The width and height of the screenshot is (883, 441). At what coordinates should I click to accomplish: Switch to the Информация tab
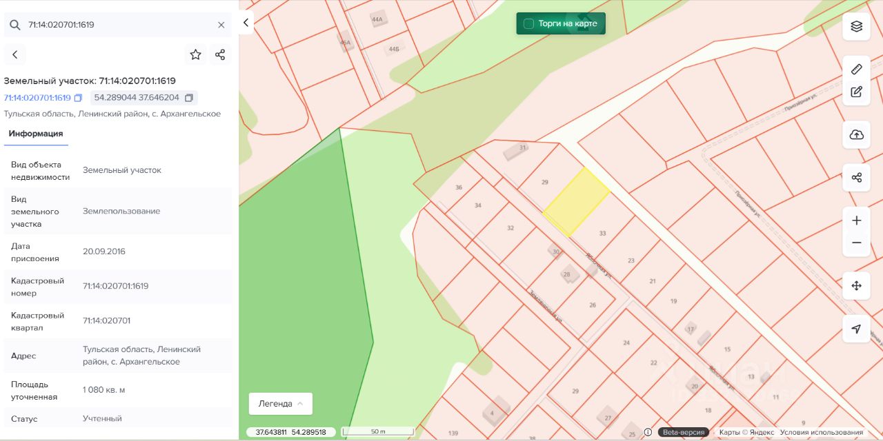point(36,134)
